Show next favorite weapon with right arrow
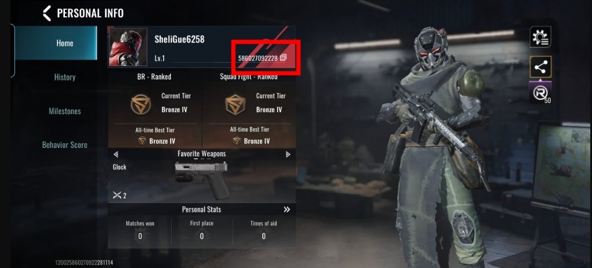Screen dimensions: 592x268 (288, 154)
